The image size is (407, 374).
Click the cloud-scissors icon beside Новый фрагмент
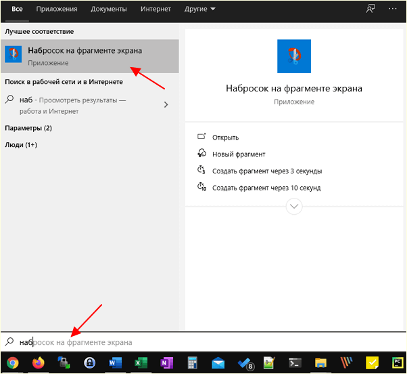(x=201, y=153)
